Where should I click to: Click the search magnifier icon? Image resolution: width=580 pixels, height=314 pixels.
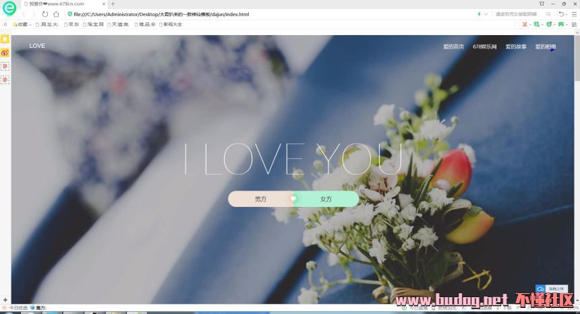point(548,14)
